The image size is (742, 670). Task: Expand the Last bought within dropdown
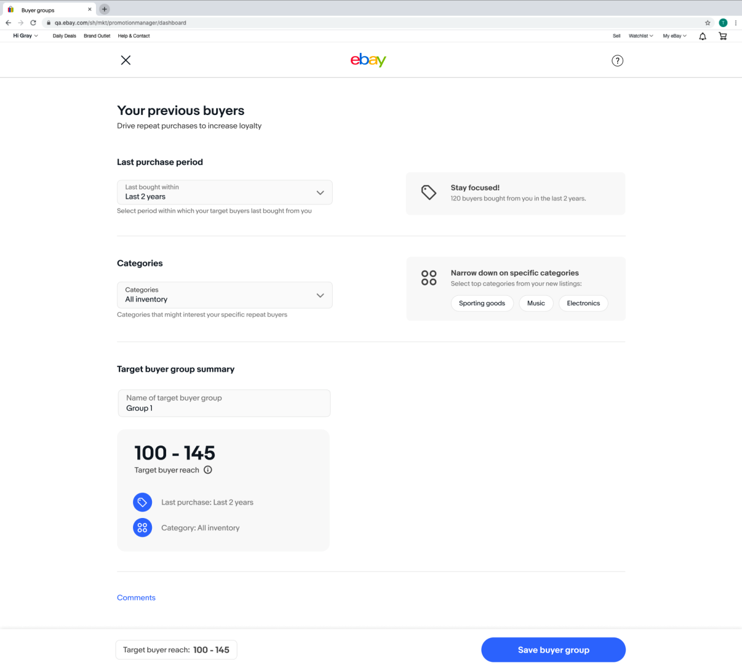(224, 193)
